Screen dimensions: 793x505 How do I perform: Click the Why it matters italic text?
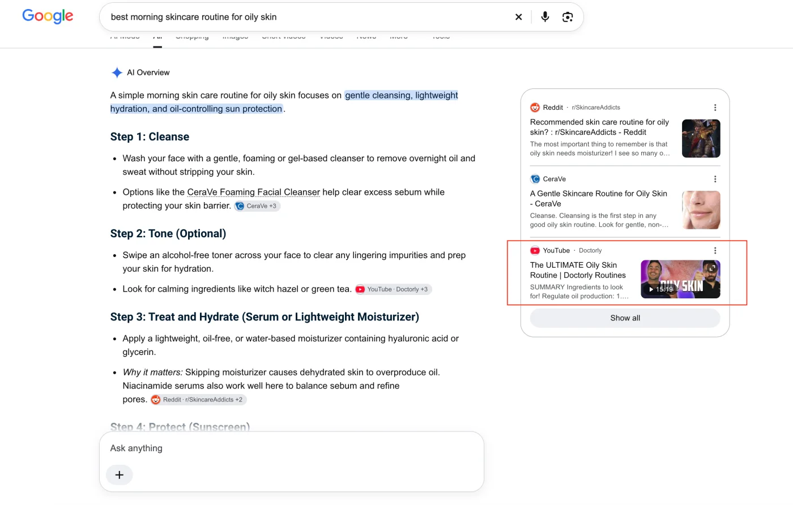click(x=152, y=373)
